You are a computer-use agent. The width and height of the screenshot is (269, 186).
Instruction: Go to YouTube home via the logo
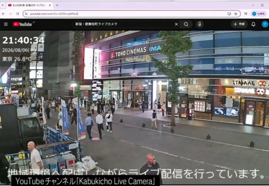click(x=23, y=24)
